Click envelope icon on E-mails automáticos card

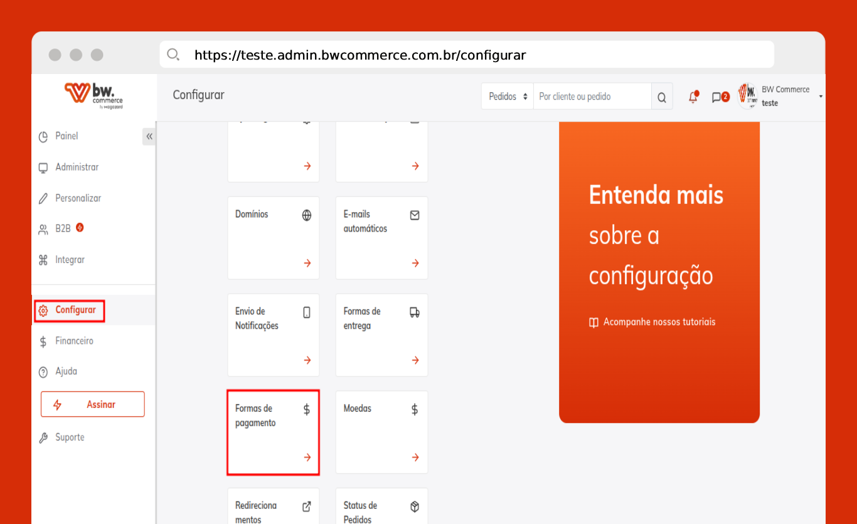point(415,215)
